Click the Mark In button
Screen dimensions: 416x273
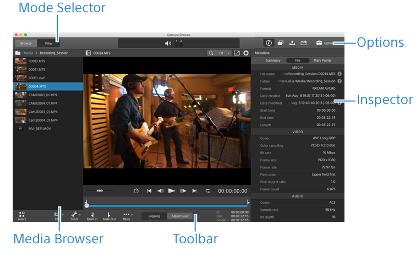[92, 215]
